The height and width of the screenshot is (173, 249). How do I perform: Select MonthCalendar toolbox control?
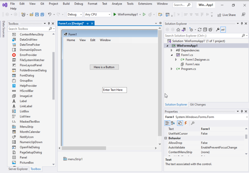pos(30,132)
